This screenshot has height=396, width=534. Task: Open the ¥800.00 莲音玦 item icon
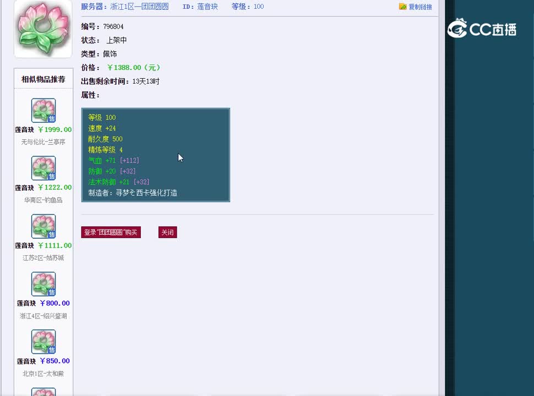coord(43,284)
